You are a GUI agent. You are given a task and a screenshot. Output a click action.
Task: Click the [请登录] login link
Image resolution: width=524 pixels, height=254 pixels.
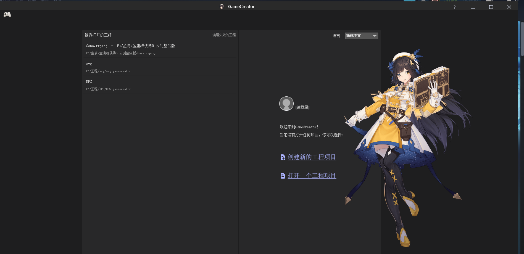(x=302, y=107)
